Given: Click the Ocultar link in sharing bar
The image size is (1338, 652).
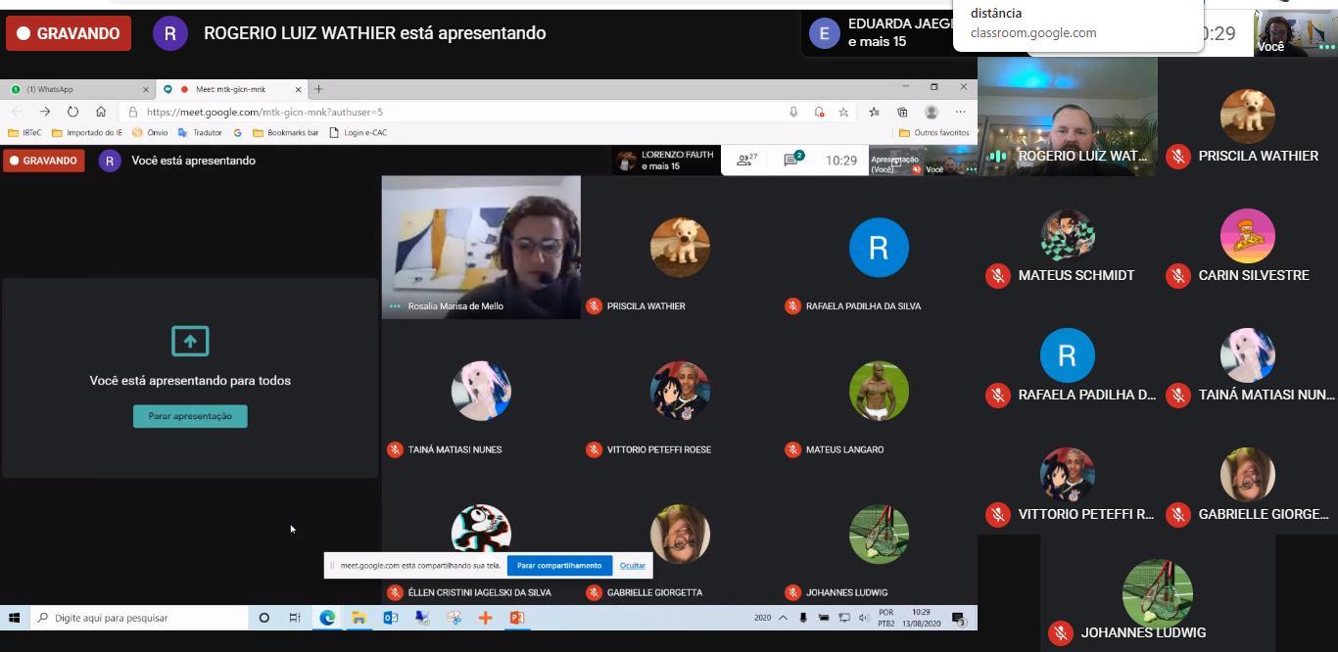Looking at the screenshot, I should pos(632,565).
